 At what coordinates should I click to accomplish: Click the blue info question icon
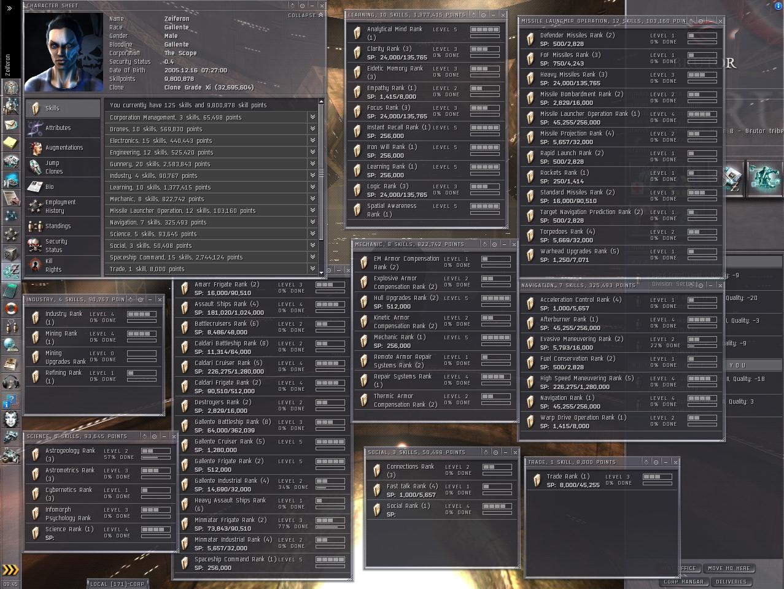tap(10, 402)
